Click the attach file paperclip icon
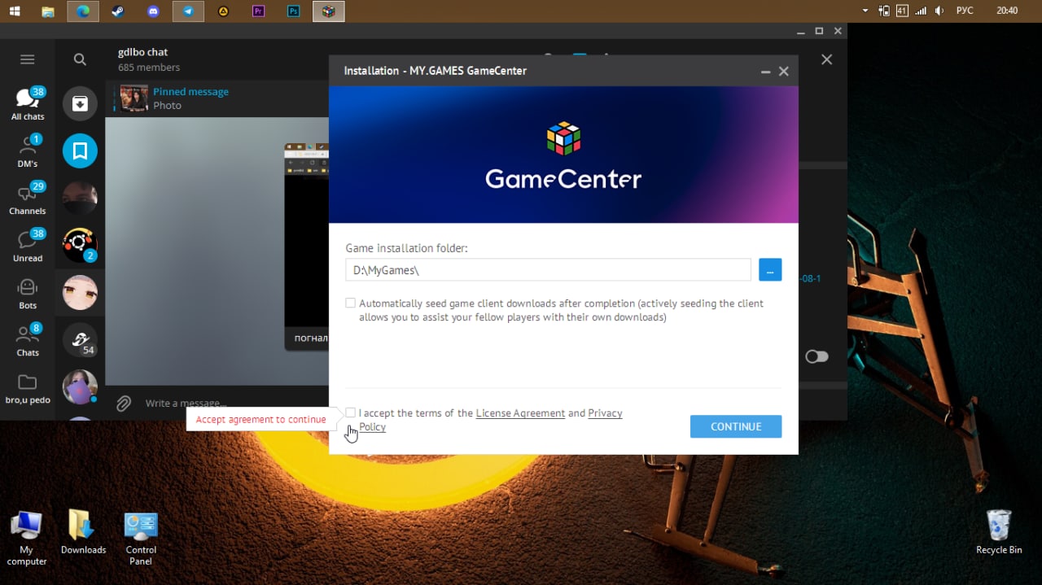This screenshot has width=1042, height=585. (124, 403)
